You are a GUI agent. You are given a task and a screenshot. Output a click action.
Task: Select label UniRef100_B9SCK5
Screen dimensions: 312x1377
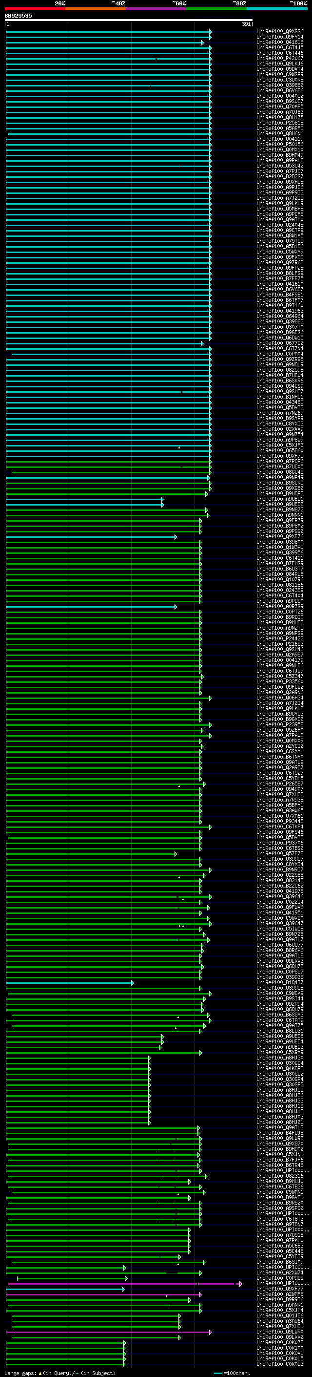point(280,483)
